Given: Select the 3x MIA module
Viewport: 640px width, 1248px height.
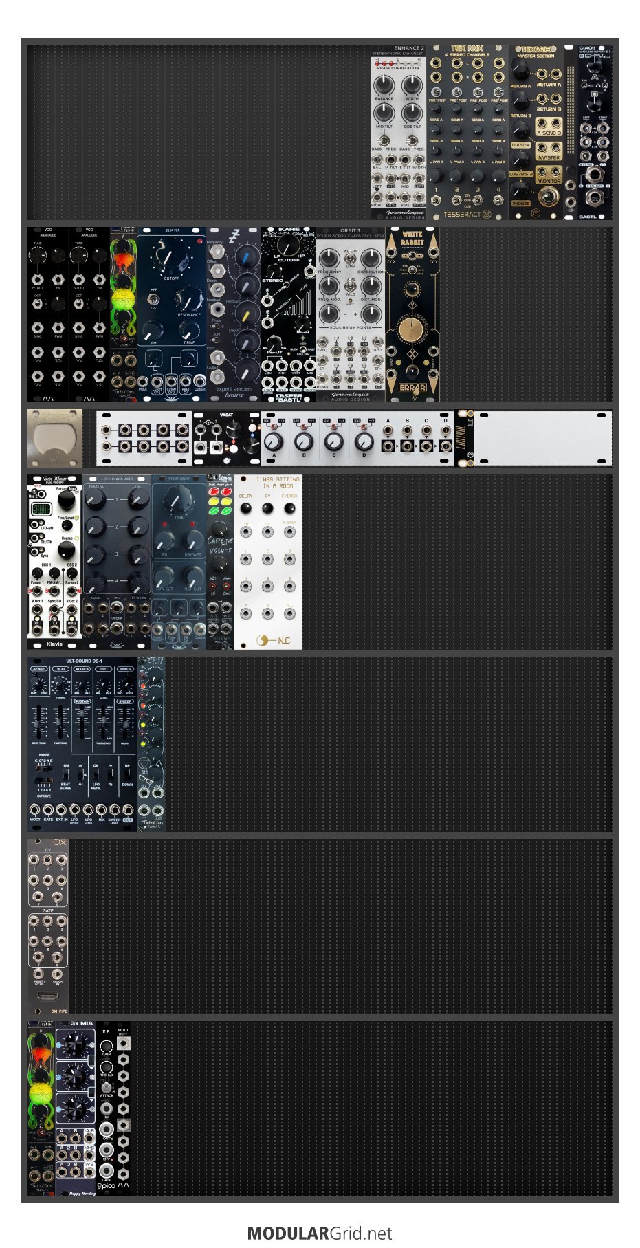Looking at the screenshot, I should (x=76, y=1108).
